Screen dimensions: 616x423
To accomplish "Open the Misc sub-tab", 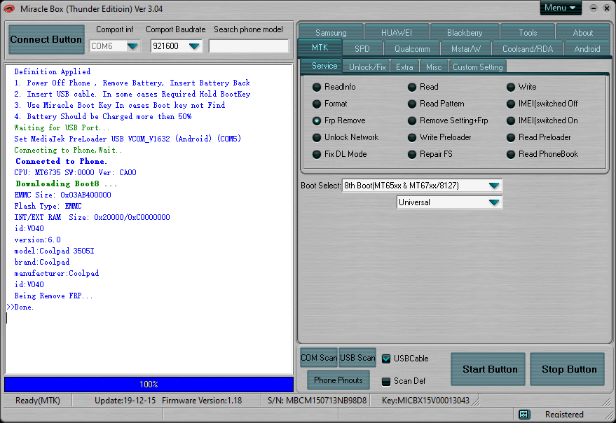I will (x=434, y=67).
